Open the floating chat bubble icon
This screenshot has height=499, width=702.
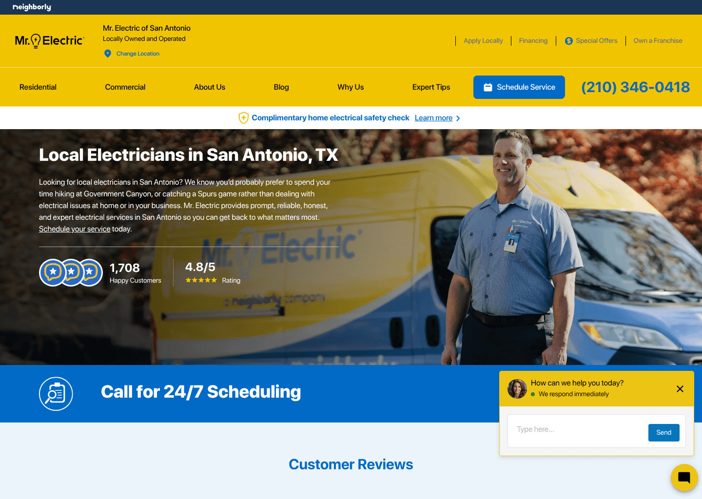pyautogui.click(x=684, y=478)
